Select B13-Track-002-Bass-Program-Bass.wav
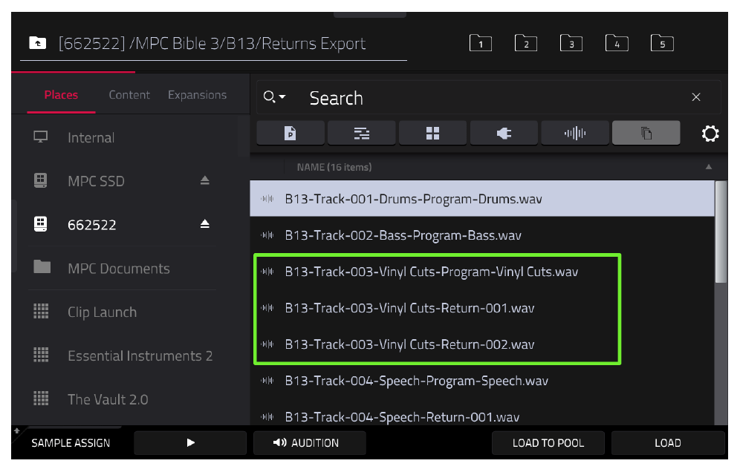 click(x=482, y=235)
